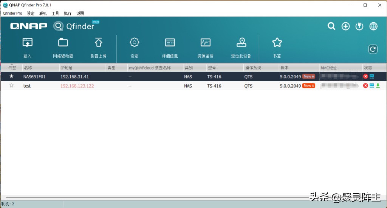387x208 pixels.
Task: Sort by the 类型 column header
Action: click(116, 68)
